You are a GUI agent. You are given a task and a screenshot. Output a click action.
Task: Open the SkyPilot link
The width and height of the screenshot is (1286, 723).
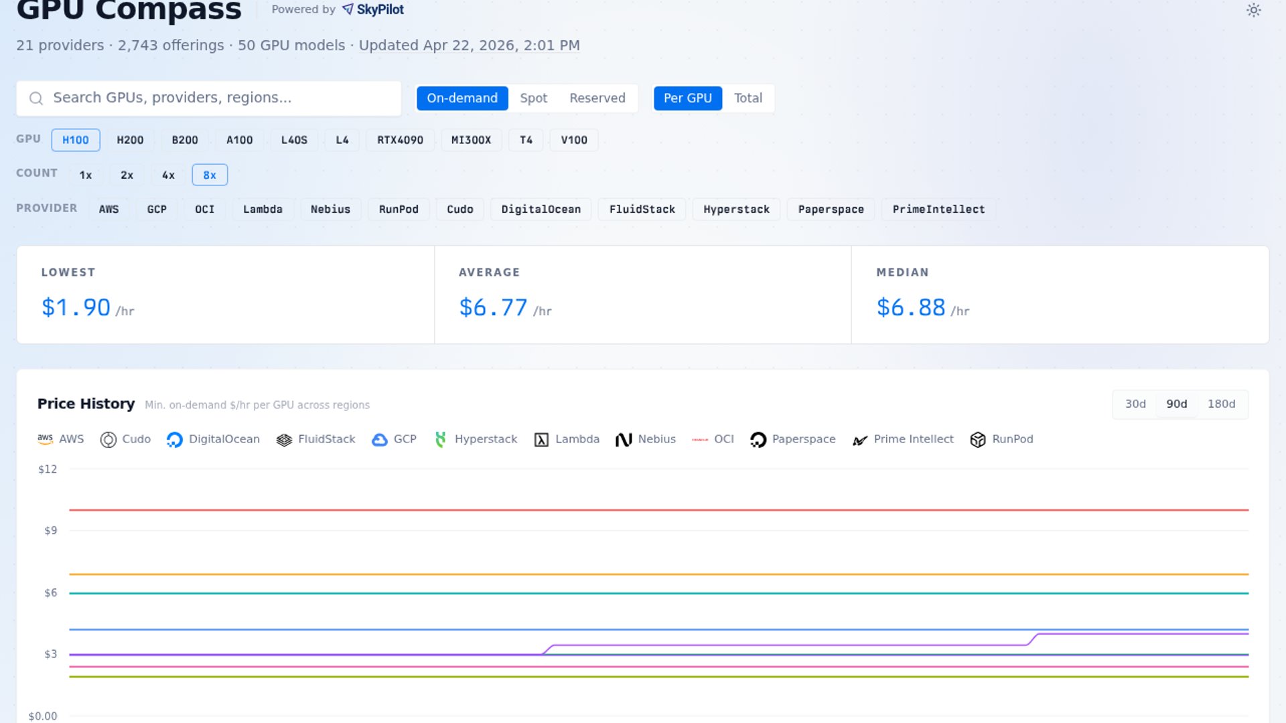coord(373,9)
